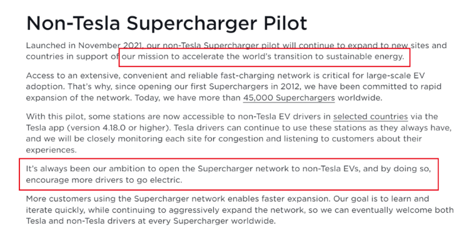Click the phrase encourage more drivers to go electric

click(104, 180)
